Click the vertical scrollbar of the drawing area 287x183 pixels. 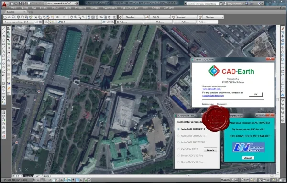pyautogui.click(x=278, y=100)
